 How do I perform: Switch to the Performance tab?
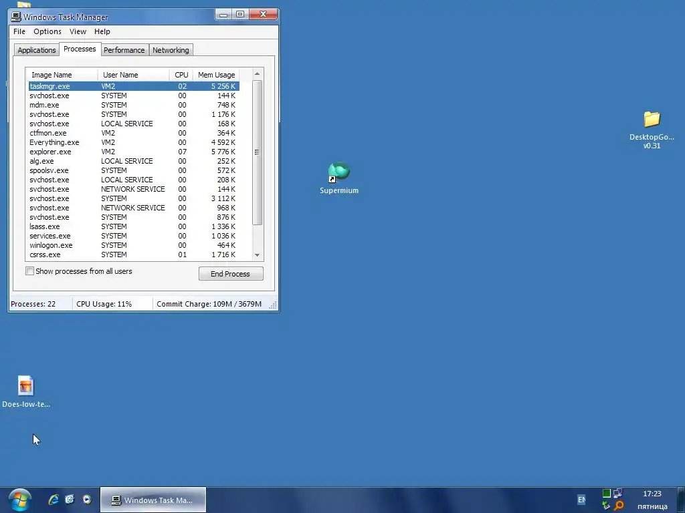tap(124, 50)
